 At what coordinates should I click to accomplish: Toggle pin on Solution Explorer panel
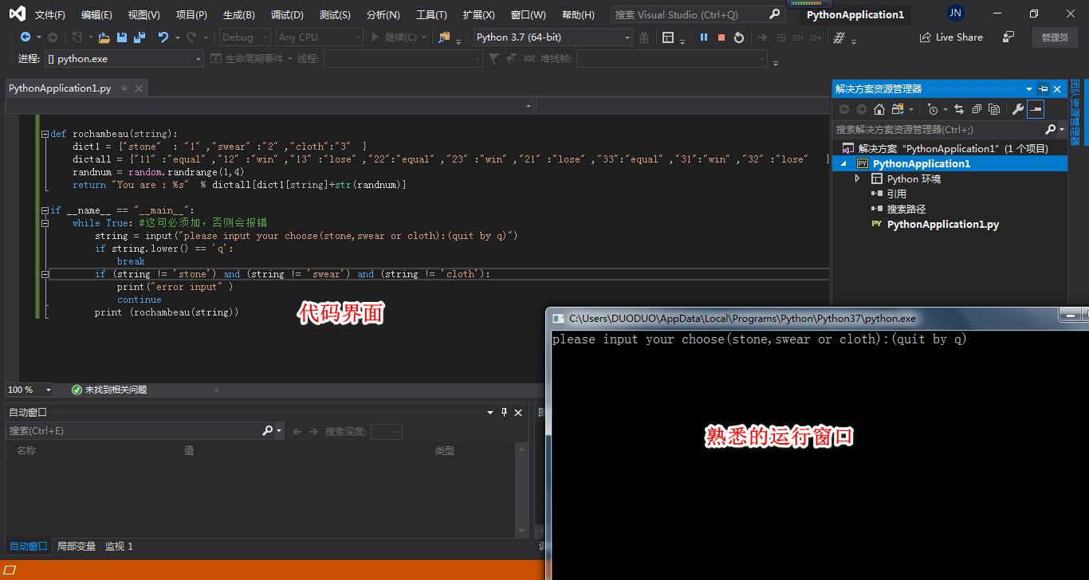tap(1044, 89)
